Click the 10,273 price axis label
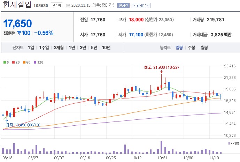 [230, 135]
